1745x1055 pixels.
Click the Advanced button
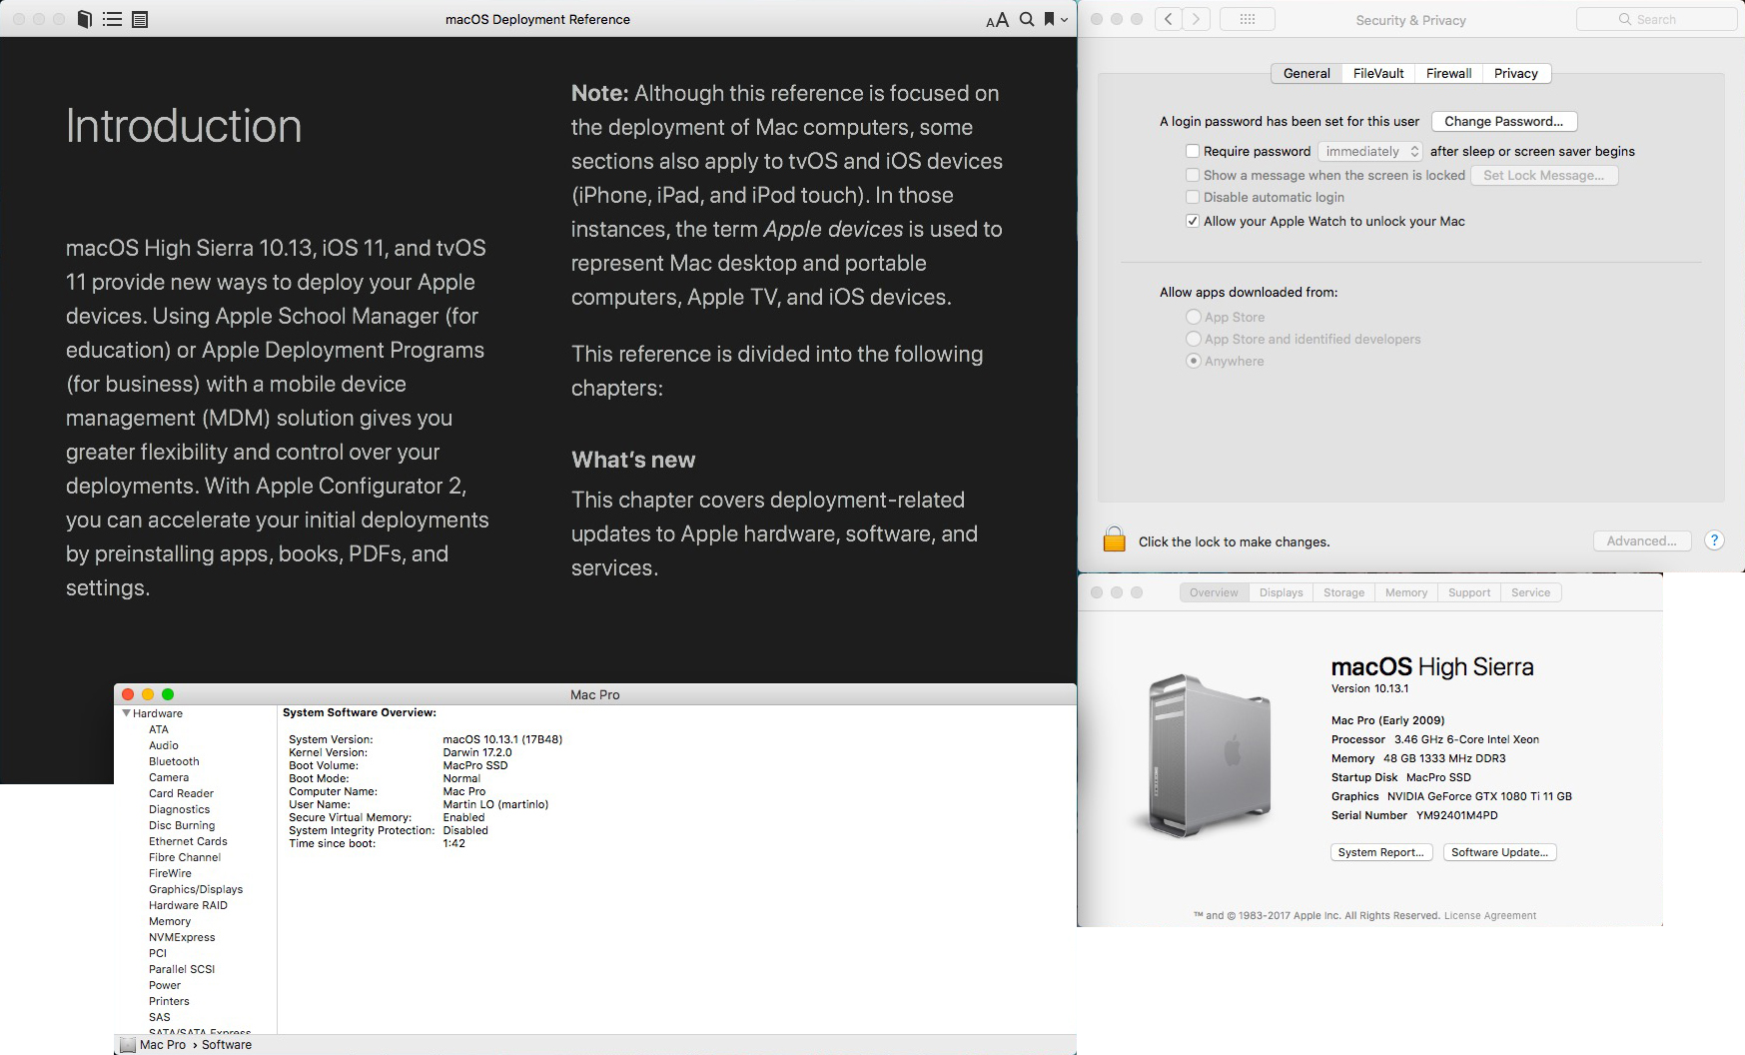1641,540
